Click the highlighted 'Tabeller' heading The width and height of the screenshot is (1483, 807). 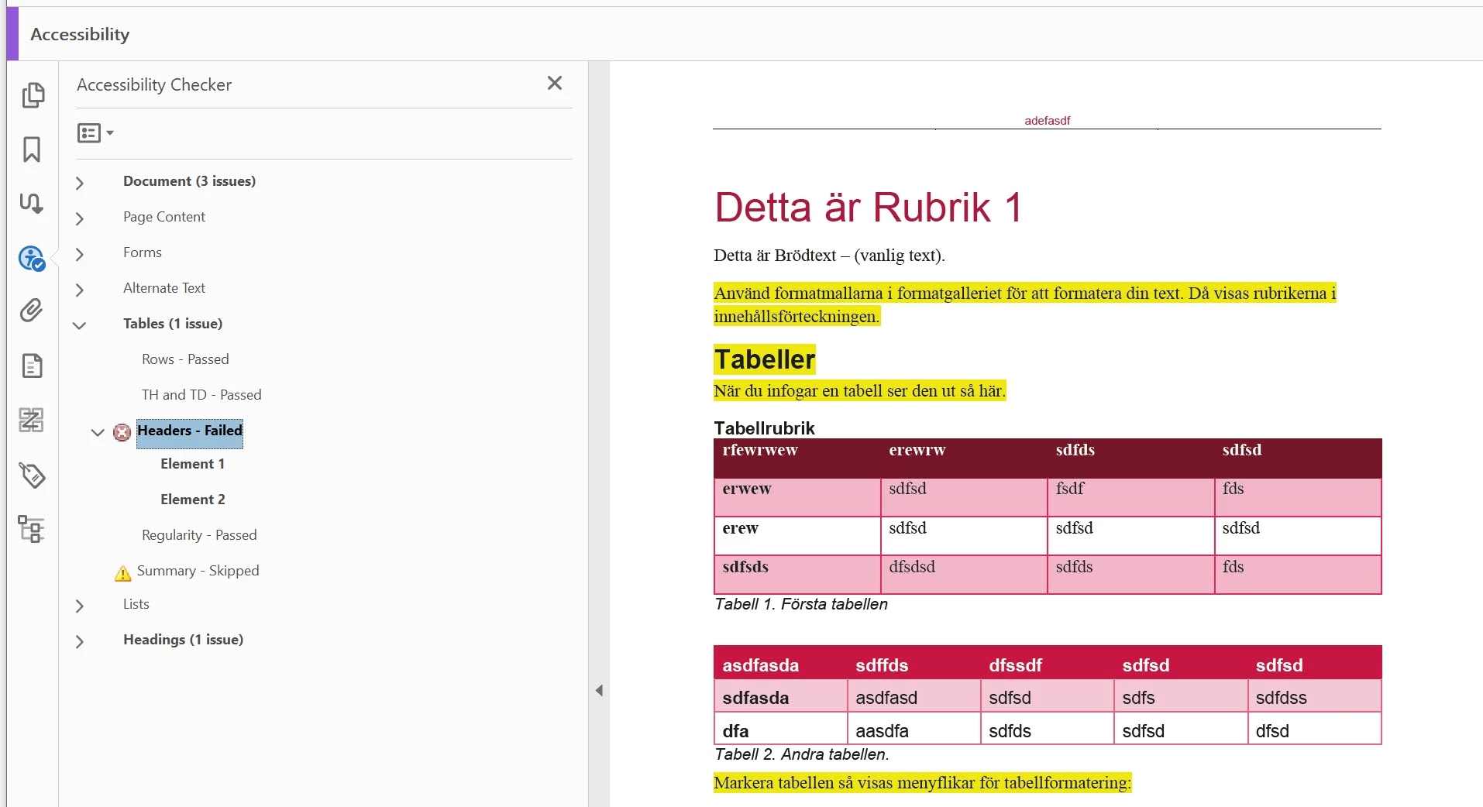click(765, 359)
